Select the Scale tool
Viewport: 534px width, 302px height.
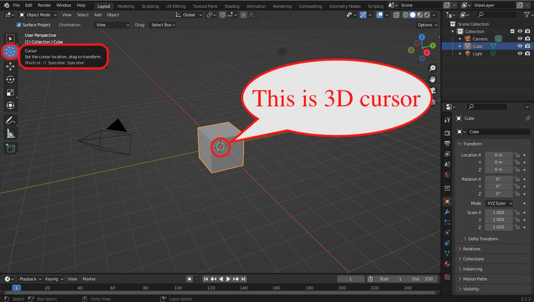click(x=10, y=92)
